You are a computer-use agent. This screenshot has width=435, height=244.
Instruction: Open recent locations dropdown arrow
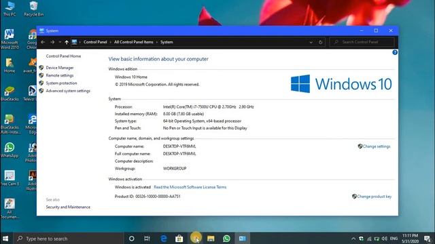60,42
